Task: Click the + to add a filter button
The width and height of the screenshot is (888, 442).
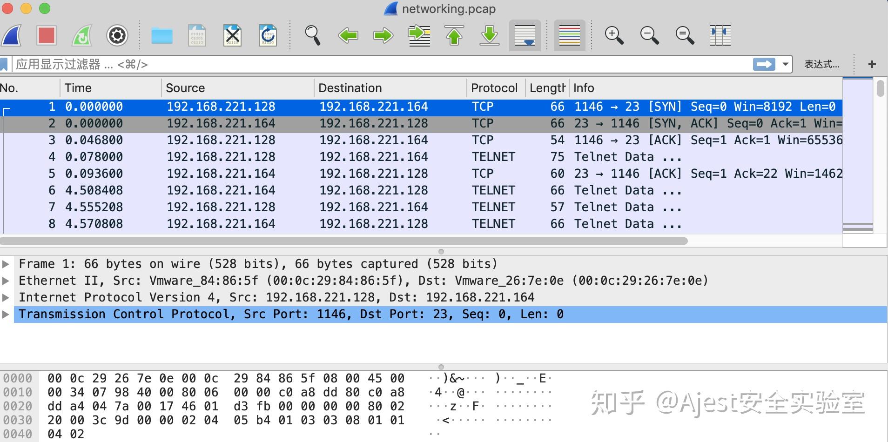Action: coord(873,64)
